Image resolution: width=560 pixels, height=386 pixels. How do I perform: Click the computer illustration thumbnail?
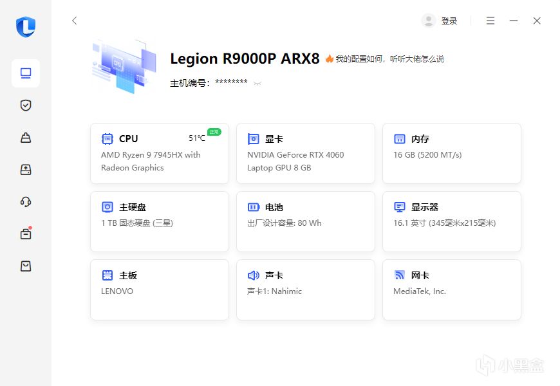click(x=124, y=66)
